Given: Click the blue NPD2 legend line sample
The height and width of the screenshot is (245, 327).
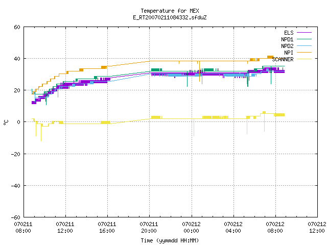Looking at the screenshot, I should (304, 46).
